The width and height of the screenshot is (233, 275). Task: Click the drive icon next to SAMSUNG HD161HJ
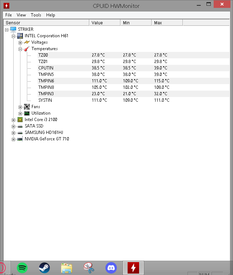[x=20, y=133]
